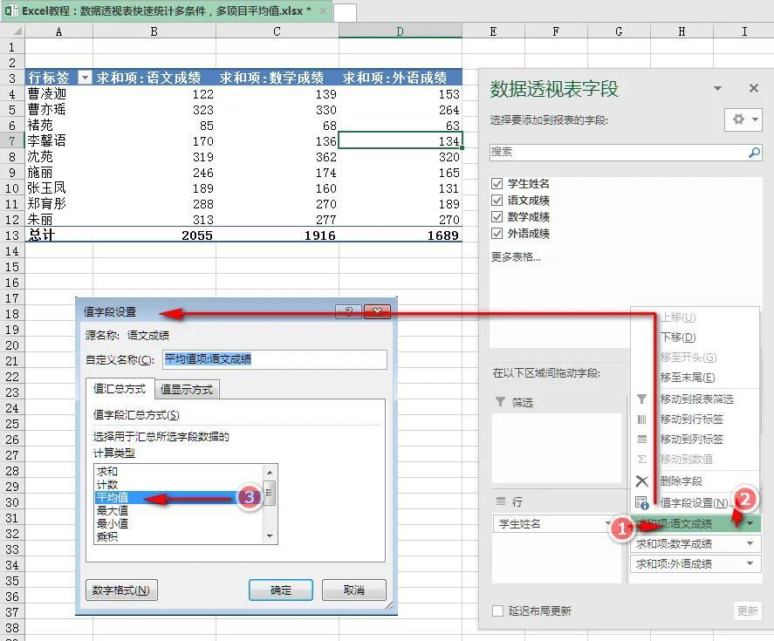
Task: Click the 更新 button
Action: pyautogui.click(x=747, y=610)
